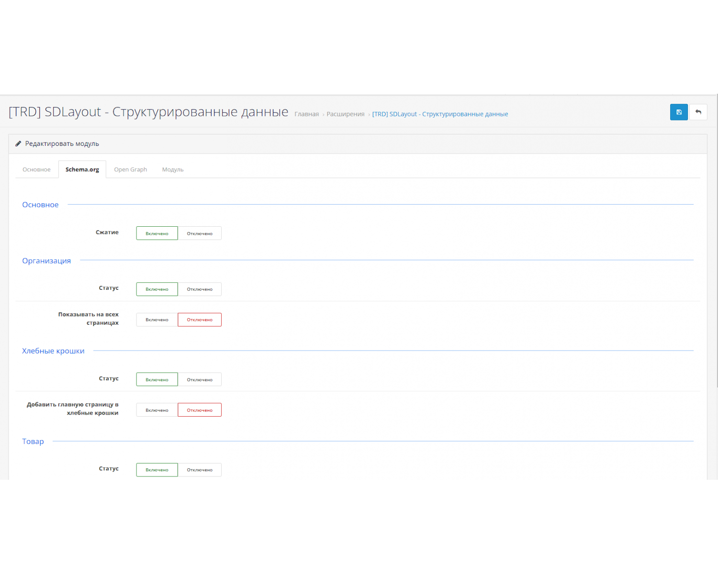Image resolution: width=718 pixels, height=574 pixels.
Task: Keep Организация Статус at Включено
Action: point(157,289)
